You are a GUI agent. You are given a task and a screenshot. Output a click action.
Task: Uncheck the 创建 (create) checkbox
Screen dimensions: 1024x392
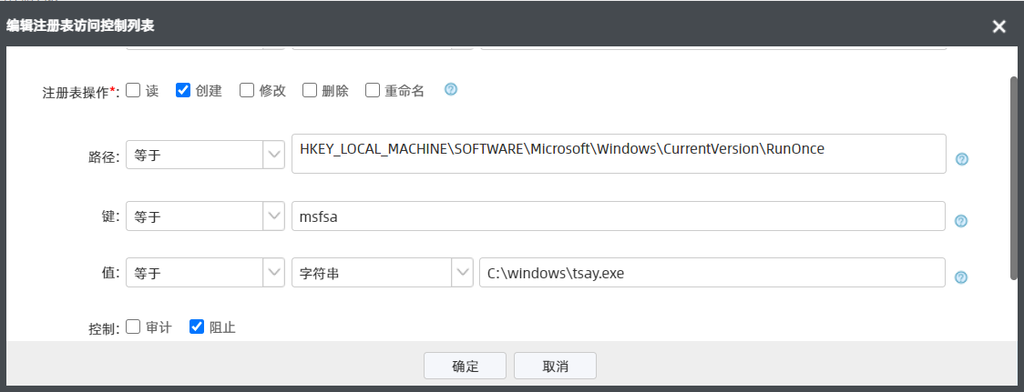pos(182,90)
